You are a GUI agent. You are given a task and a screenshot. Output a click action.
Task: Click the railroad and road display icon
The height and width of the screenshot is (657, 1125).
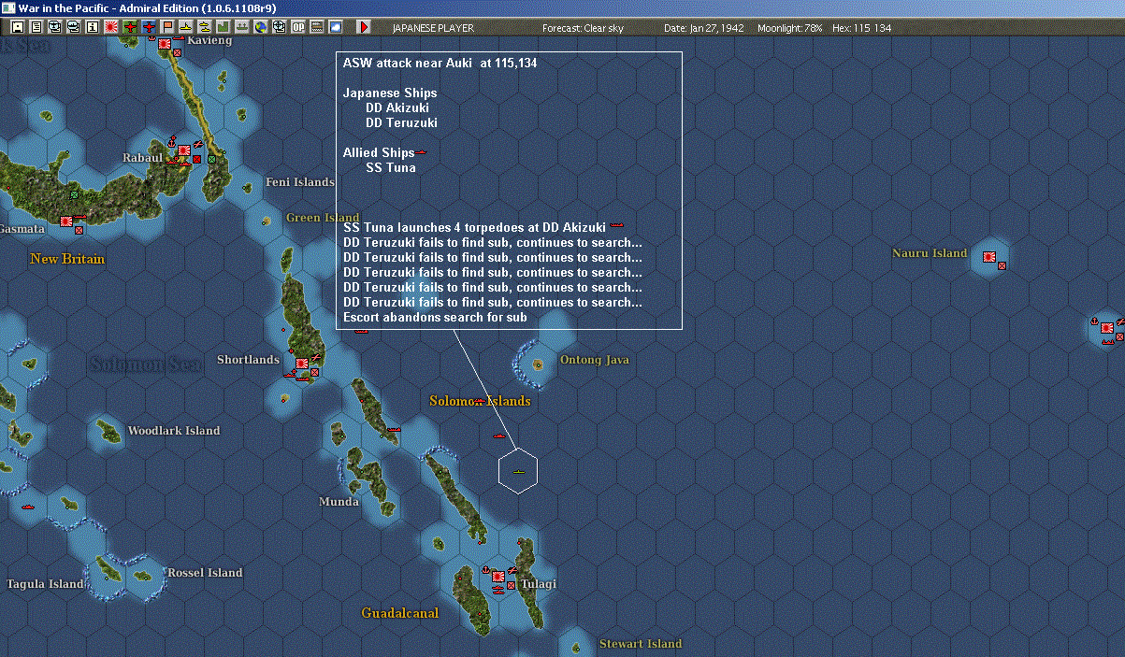coord(316,27)
